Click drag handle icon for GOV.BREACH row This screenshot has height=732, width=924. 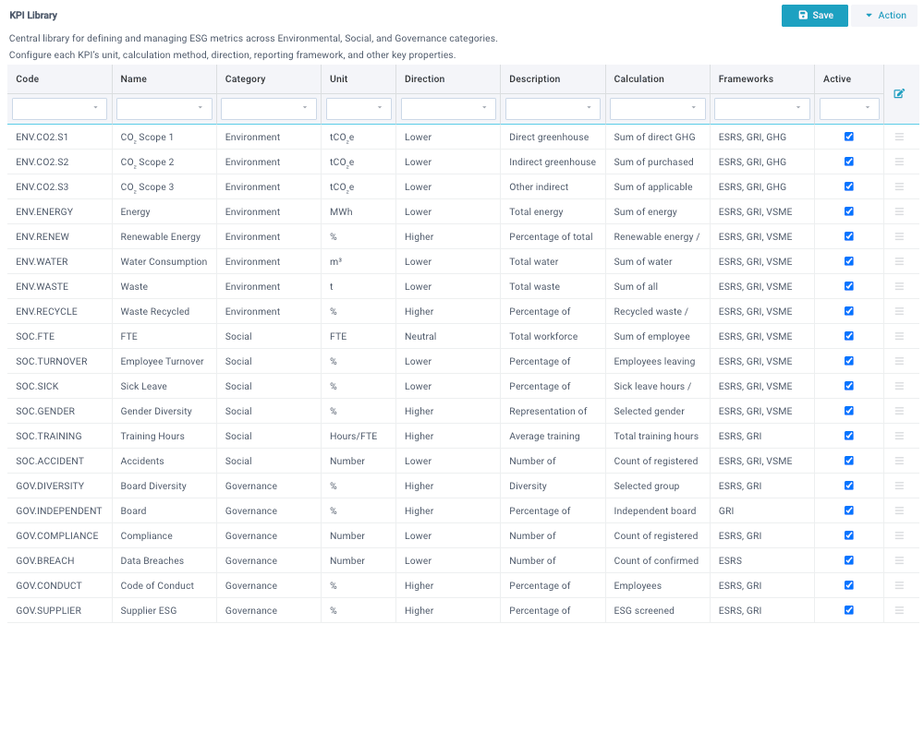point(899,560)
